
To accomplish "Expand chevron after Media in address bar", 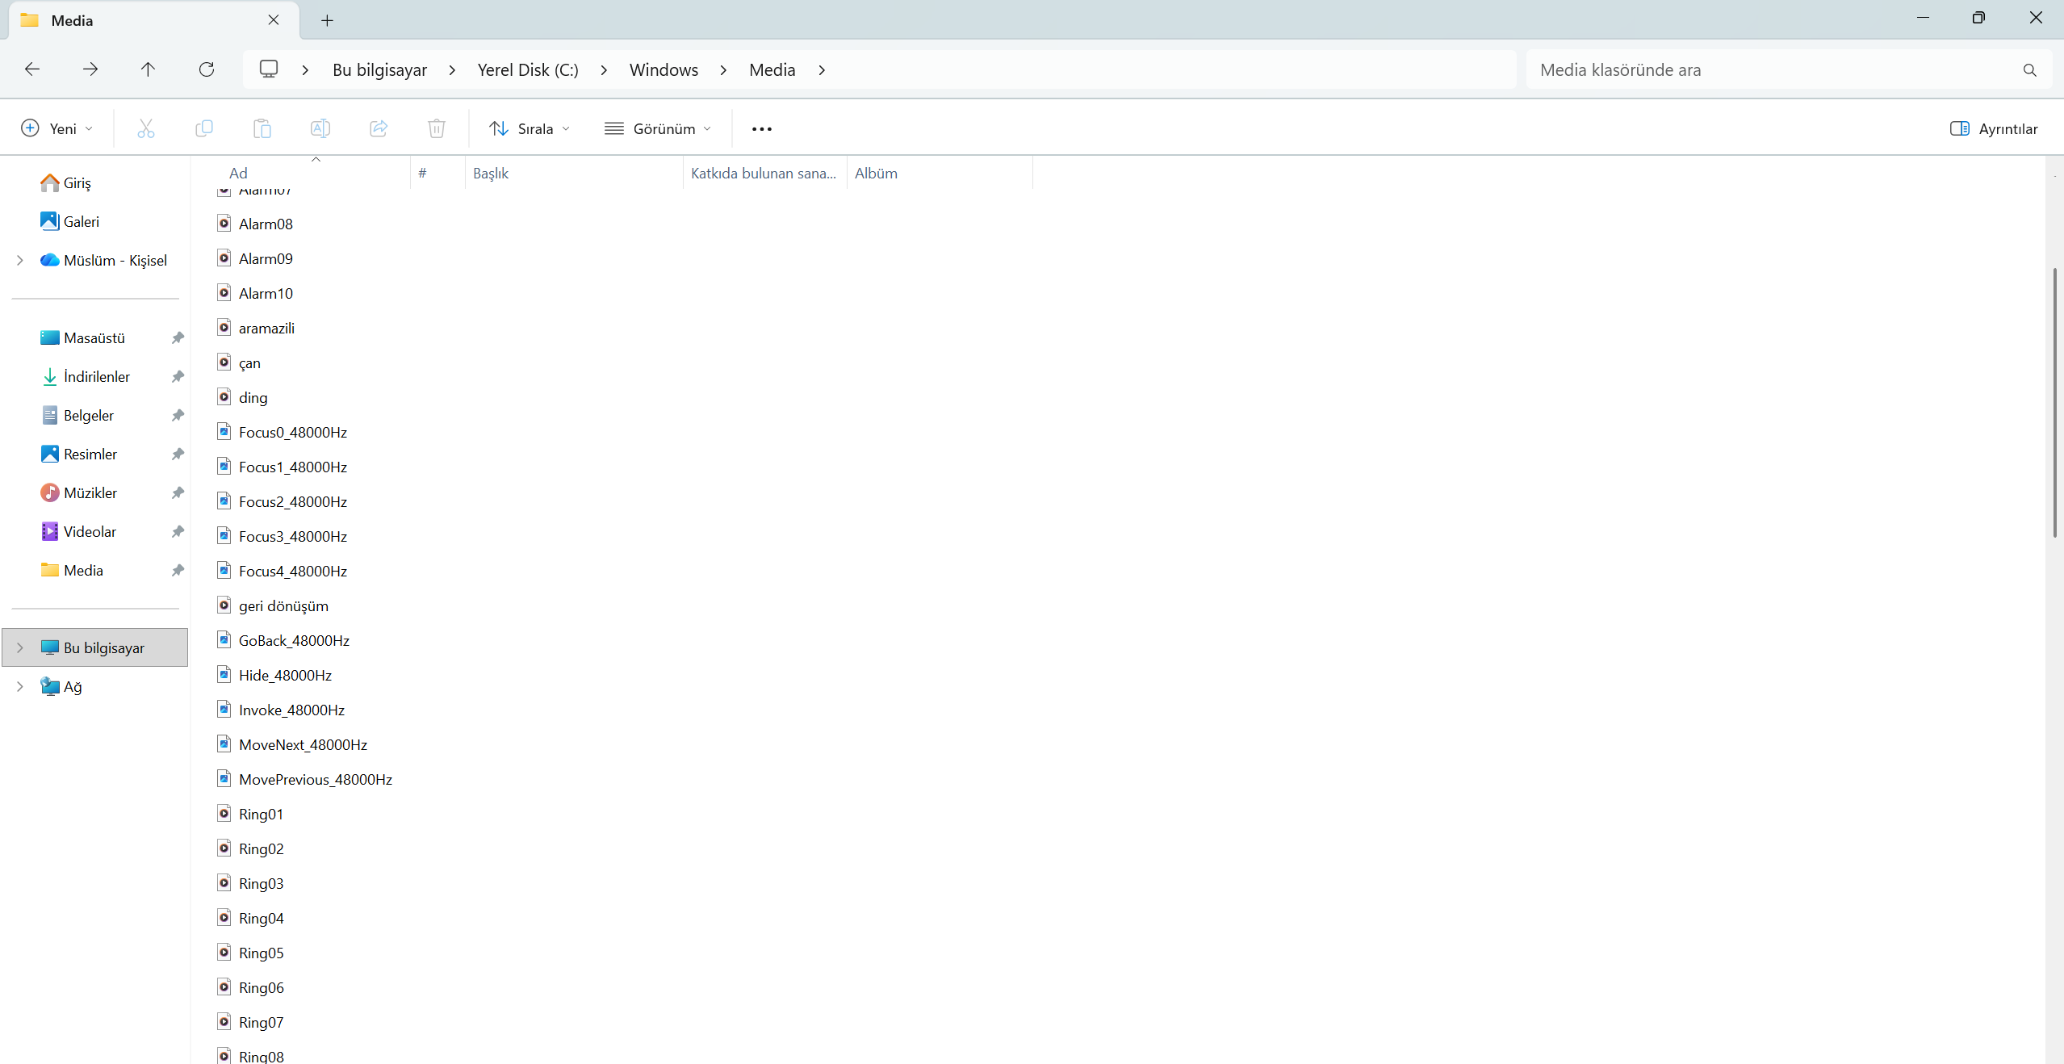I will [x=822, y=70].
